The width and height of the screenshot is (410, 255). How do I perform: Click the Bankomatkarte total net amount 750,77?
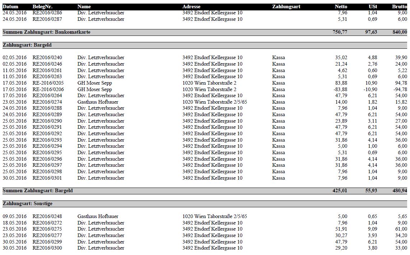[340, 32]
